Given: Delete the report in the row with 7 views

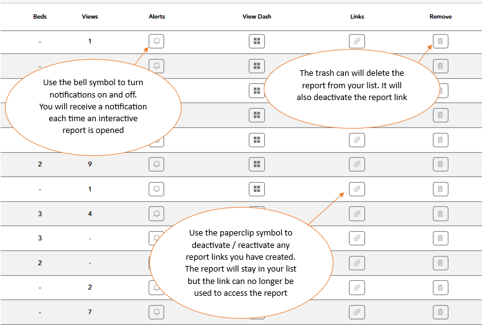Looking at the screenshot, I should click(440, 312).
